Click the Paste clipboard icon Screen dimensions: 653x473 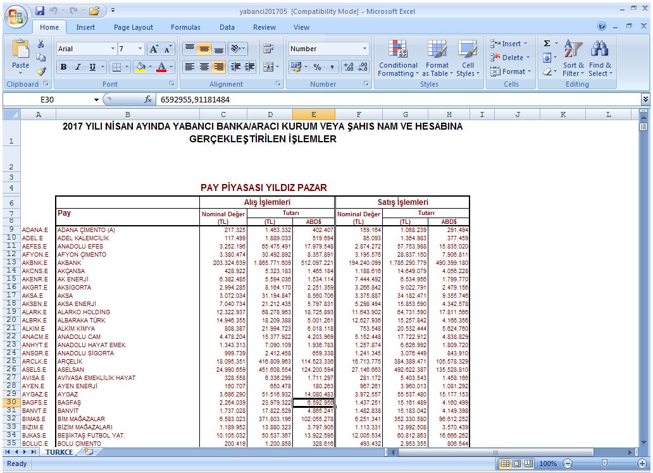(20, 50)
